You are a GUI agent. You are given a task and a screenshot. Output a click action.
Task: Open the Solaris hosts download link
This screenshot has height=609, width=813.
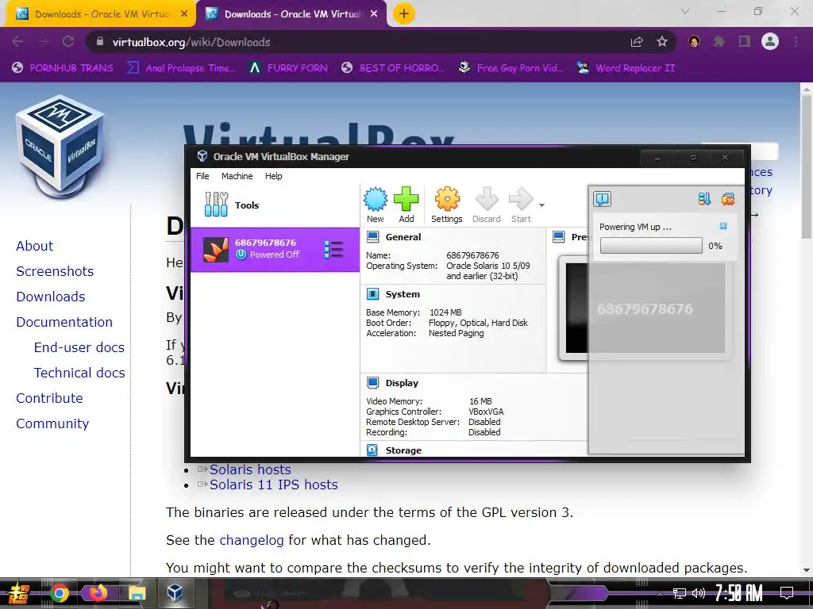point(250,469)
